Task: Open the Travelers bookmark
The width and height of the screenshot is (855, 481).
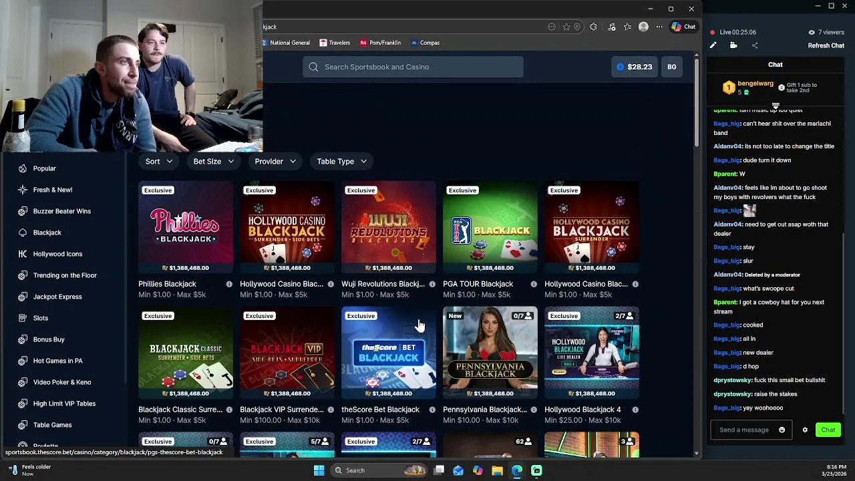Action: click(x=335, y=43)
